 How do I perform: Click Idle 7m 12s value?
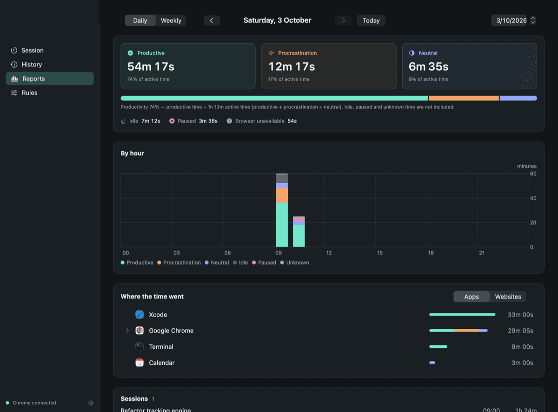click(151, 121)
